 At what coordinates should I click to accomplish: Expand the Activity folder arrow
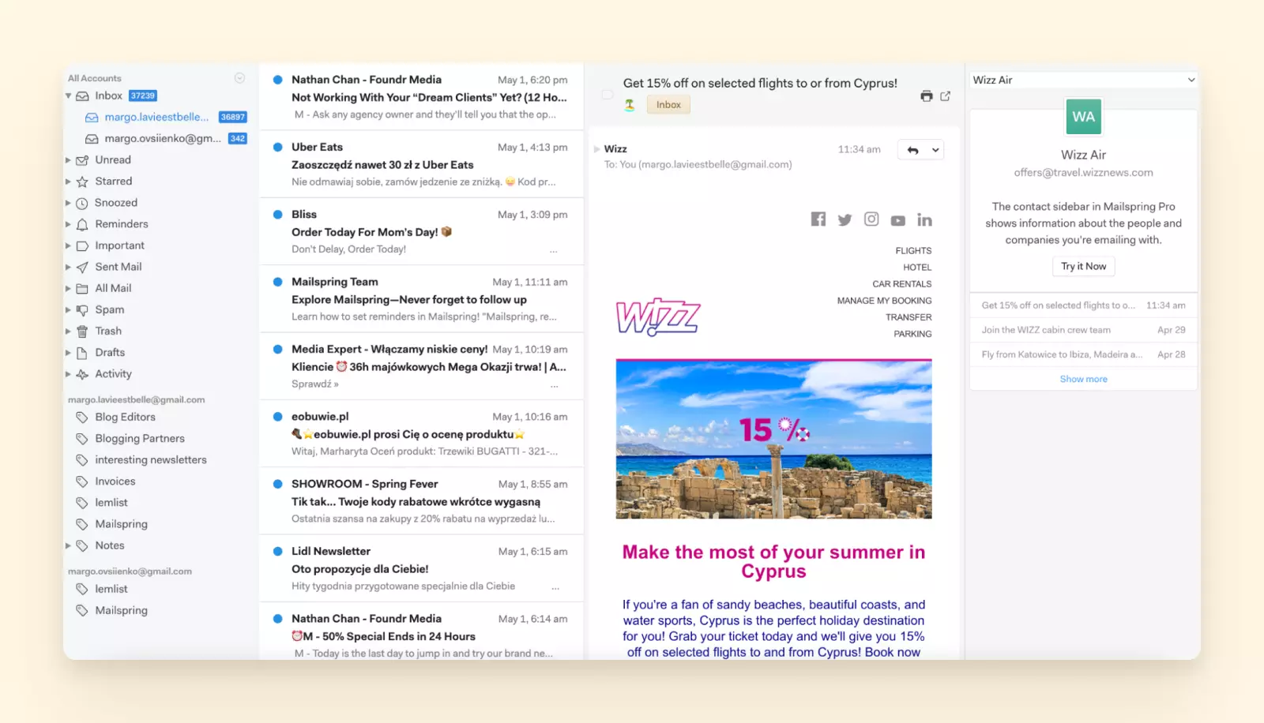[69, 374]
